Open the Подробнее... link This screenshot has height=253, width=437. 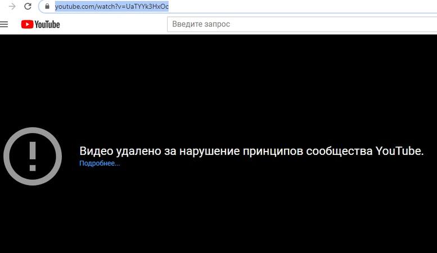(x=100, y=163)
